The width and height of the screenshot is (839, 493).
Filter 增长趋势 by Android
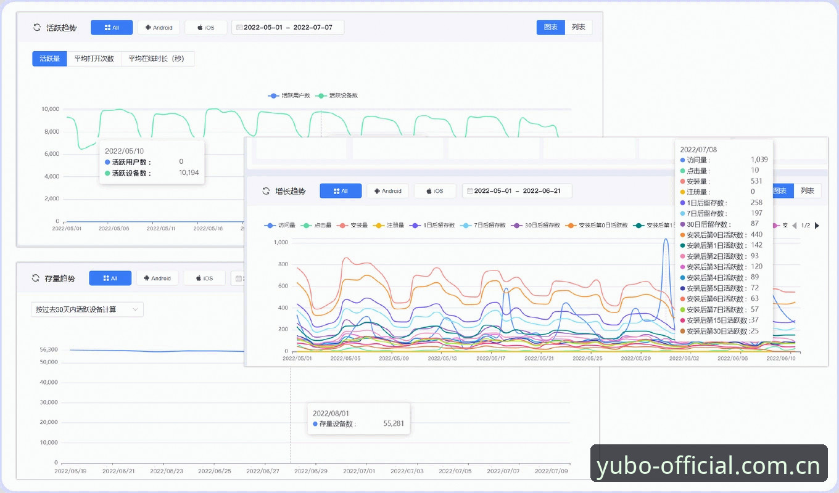(388, 191)
